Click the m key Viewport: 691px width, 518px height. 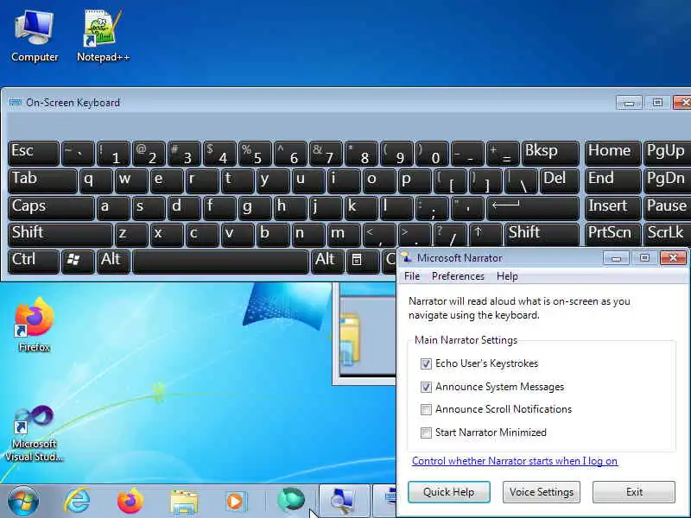pyautogui.click(x=344, y=234)
